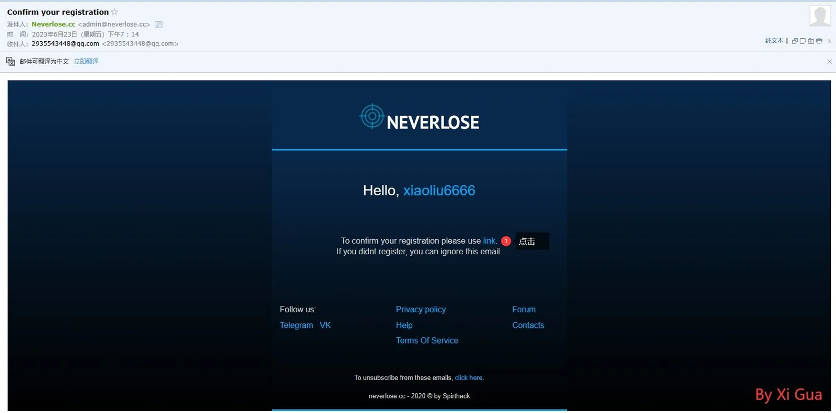Switch to 纯文本 plain text view
Viewport: 836px width, 413px height.
point(774,41)
